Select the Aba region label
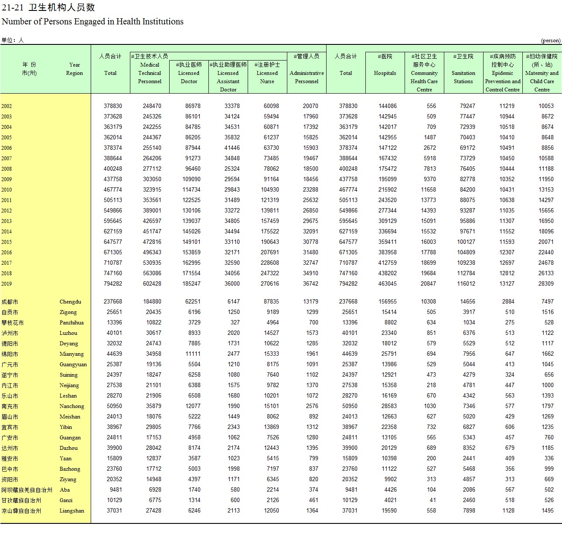 tap(65, 490)
